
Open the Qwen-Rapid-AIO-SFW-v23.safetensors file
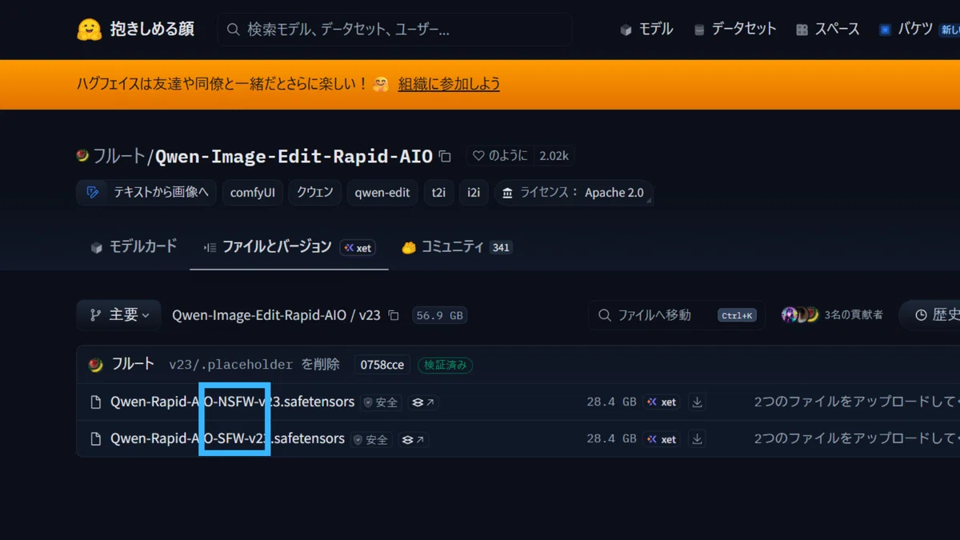click(227, 438)
